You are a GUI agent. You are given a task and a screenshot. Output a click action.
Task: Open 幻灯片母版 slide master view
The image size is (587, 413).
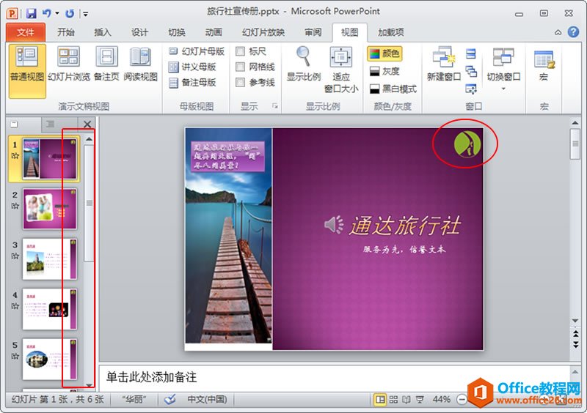[x=196, y=51]
